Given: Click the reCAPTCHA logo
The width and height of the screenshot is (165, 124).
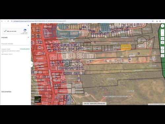Looking at the screenshot, I should (25, 30).
